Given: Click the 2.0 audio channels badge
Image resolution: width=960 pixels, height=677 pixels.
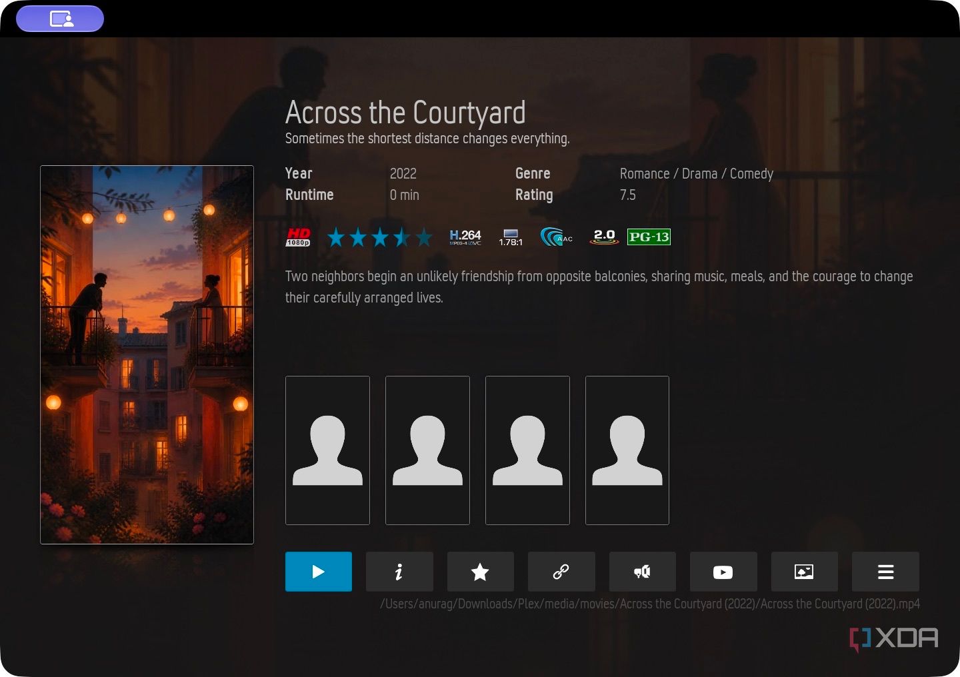Looking at the screenshot, I should pyautogui.click(x=604, y=237).
